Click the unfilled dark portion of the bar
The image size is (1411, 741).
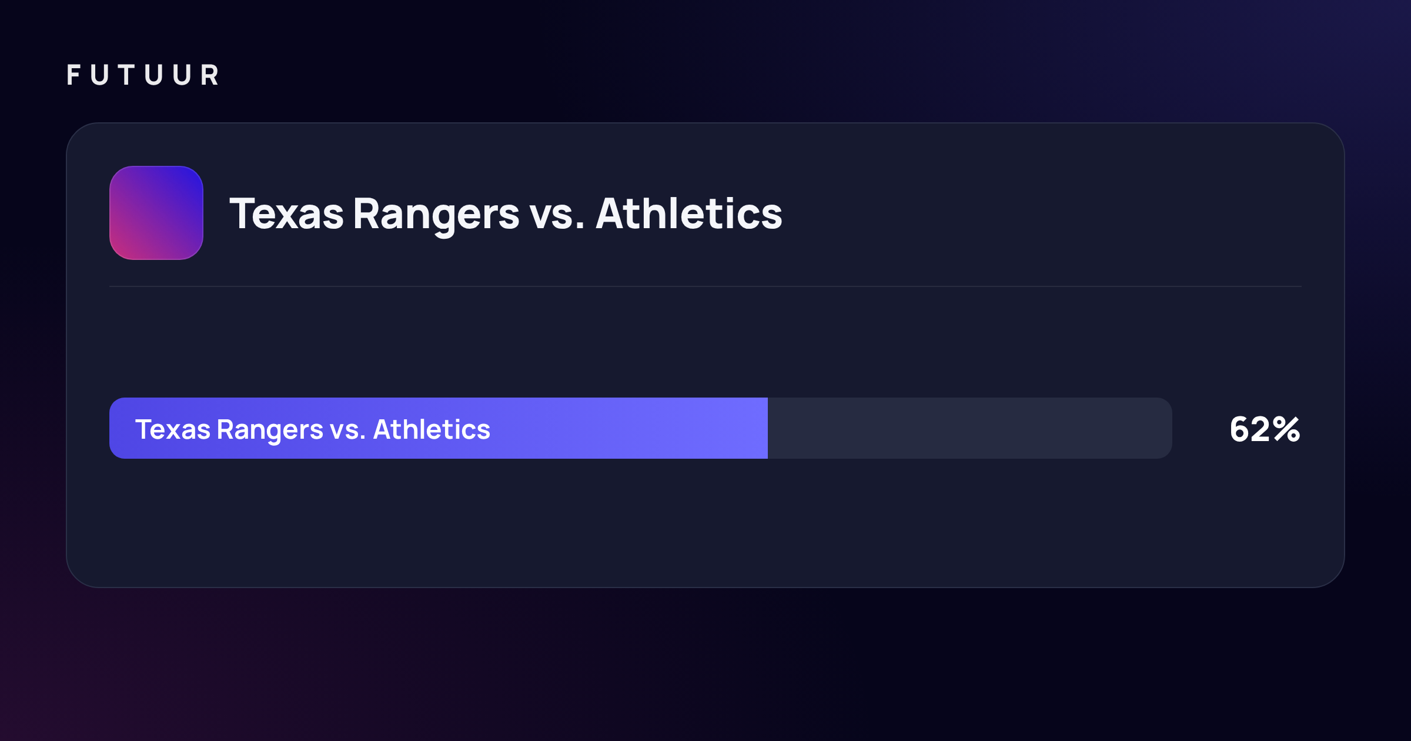point(970,428)
